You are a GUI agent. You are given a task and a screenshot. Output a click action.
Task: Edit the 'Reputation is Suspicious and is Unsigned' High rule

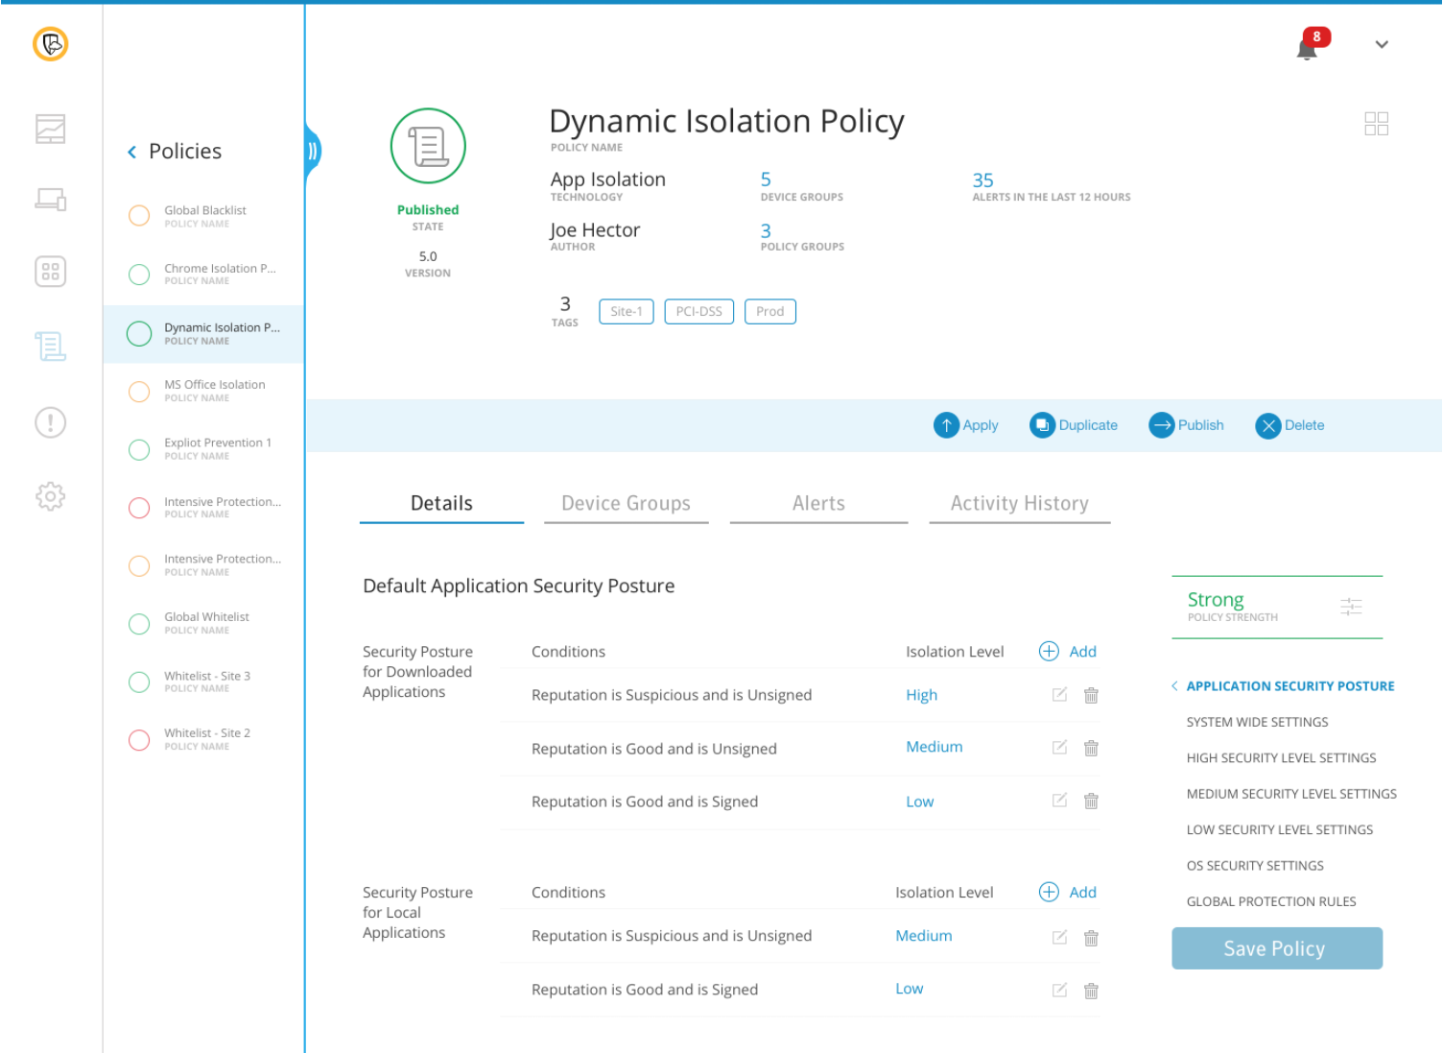click(1059, 695)
